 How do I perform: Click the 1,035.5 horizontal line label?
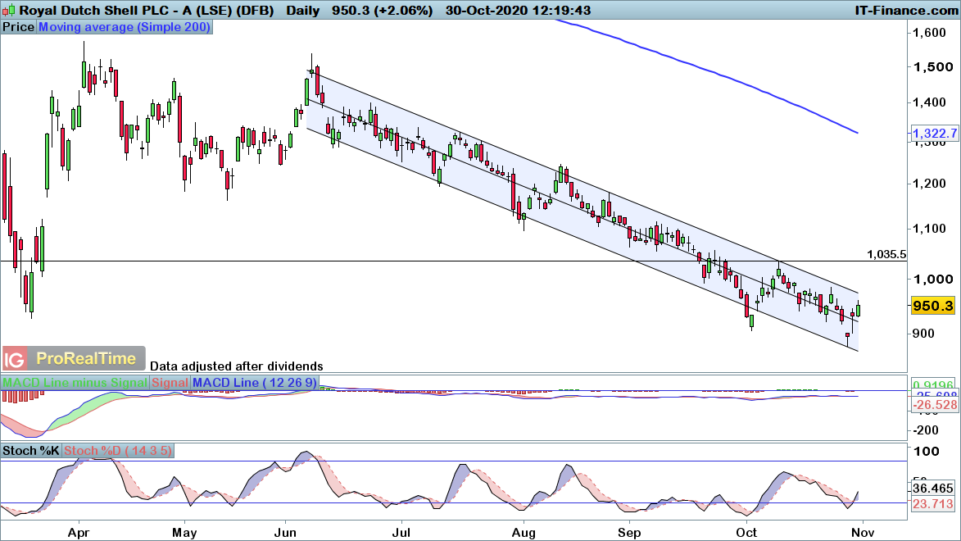(886, 254)
